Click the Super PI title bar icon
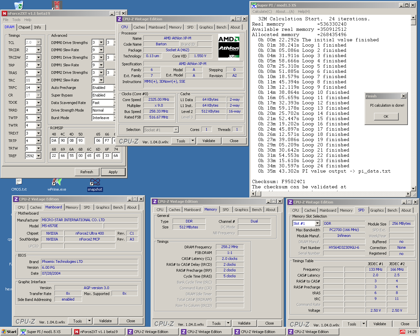Image resolution: width=420 pixels, height=336 pixels. (254, 5)
